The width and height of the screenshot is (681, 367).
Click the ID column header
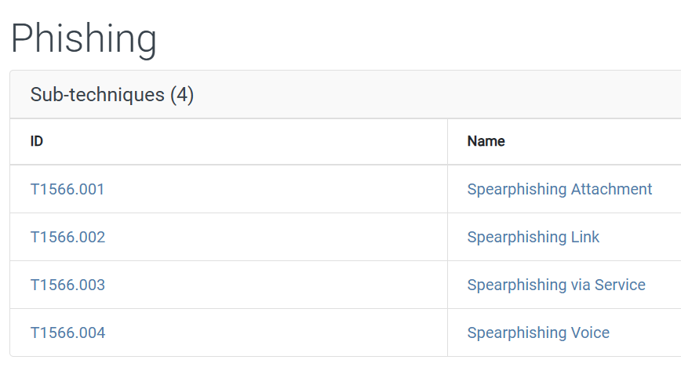37,141
